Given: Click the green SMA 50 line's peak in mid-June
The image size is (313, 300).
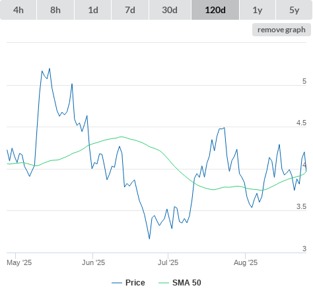Looking at the screenshot, I should coord(122,136).
